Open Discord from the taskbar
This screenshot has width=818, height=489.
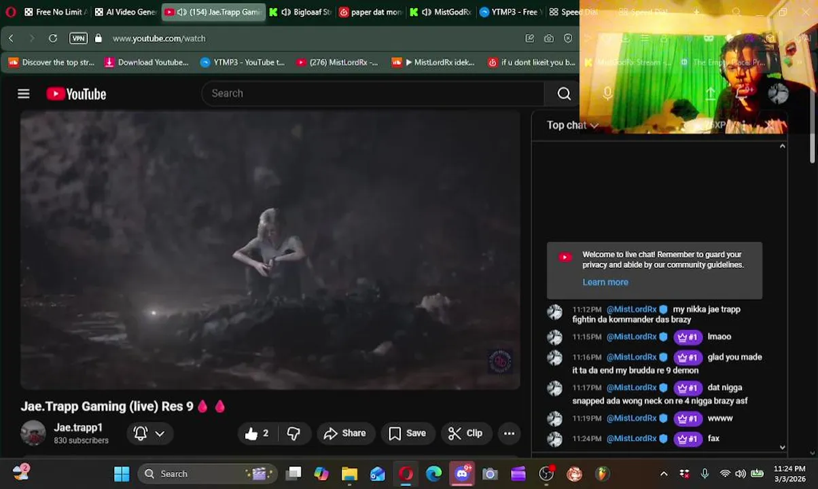click(462, 474)
